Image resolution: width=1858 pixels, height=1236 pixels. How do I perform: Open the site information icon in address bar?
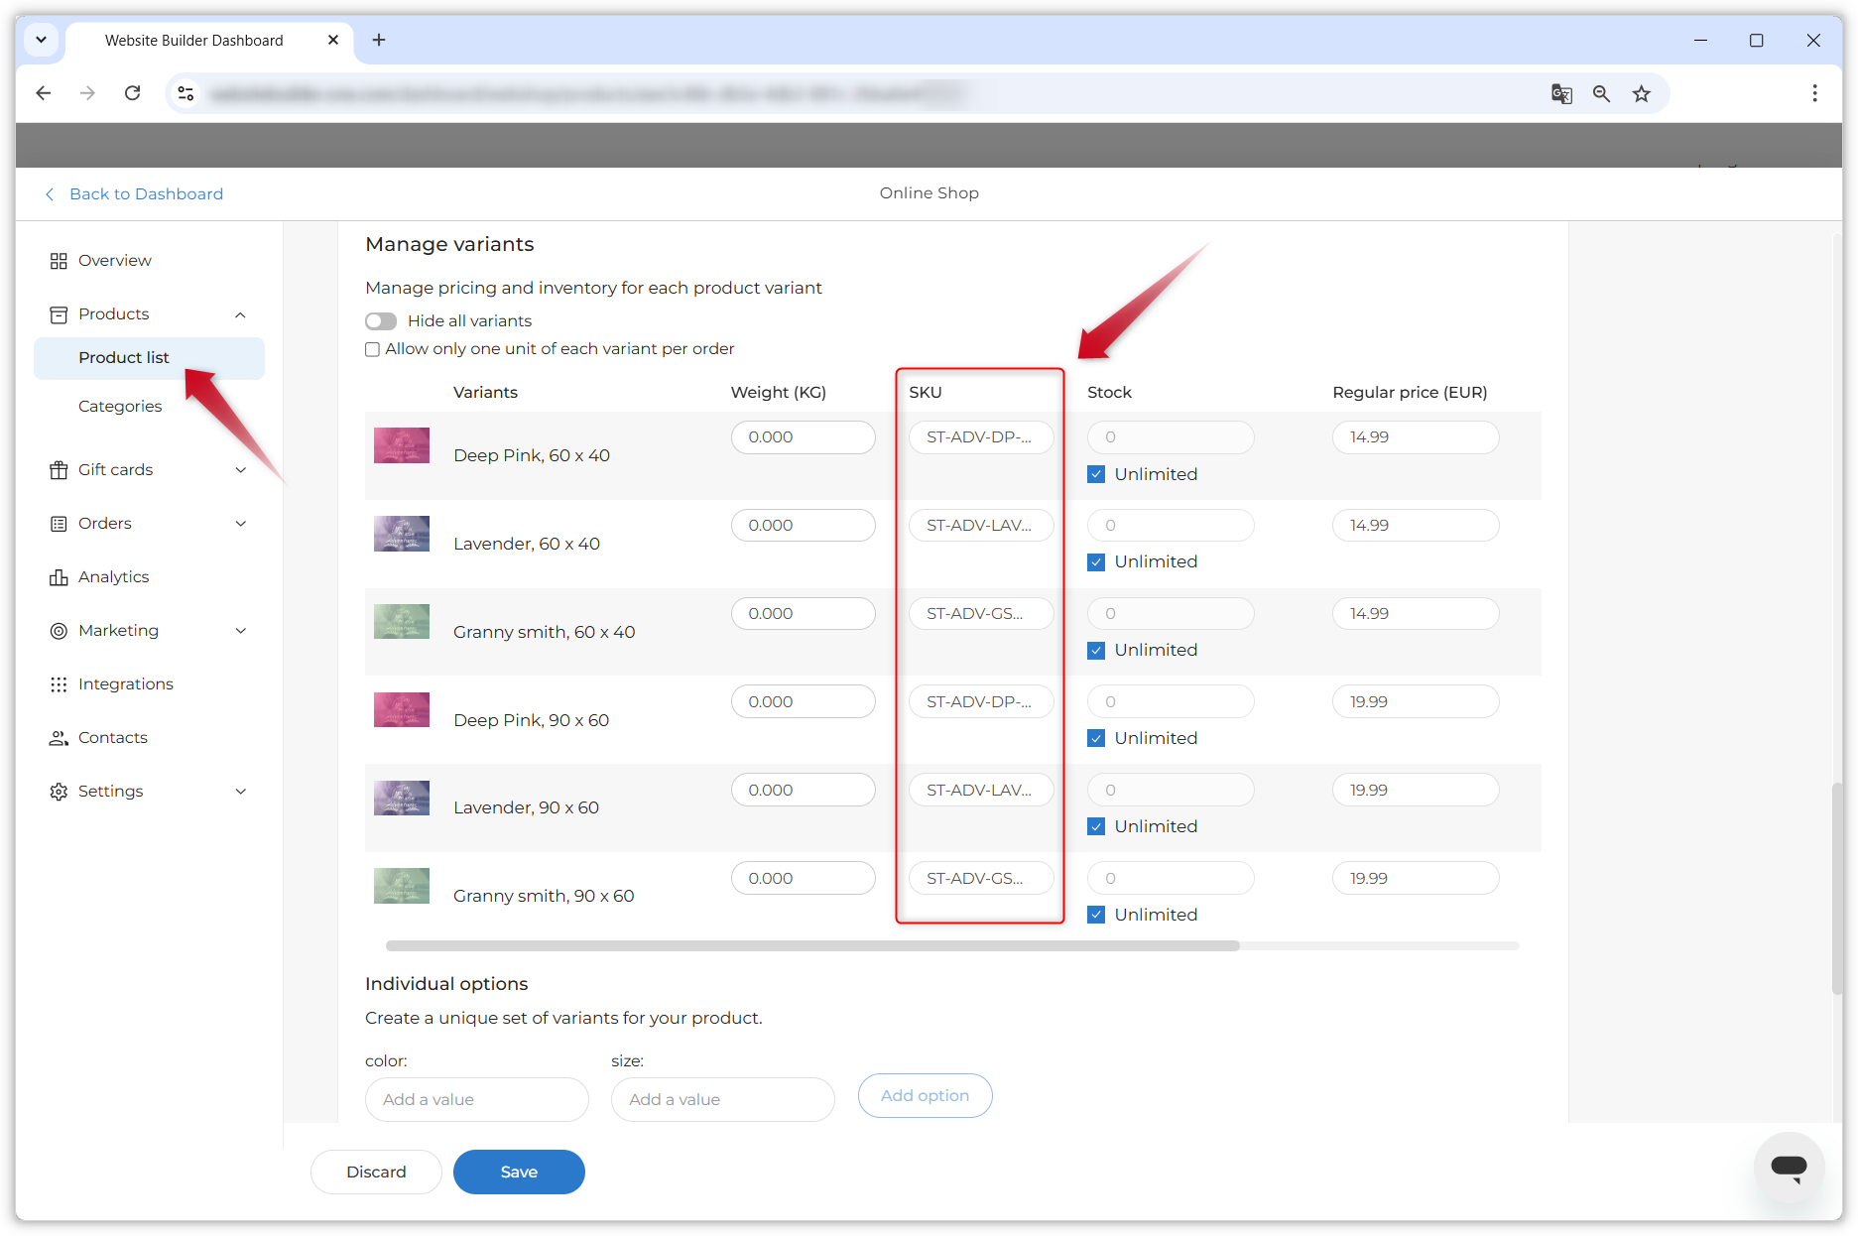coord(186,93)
